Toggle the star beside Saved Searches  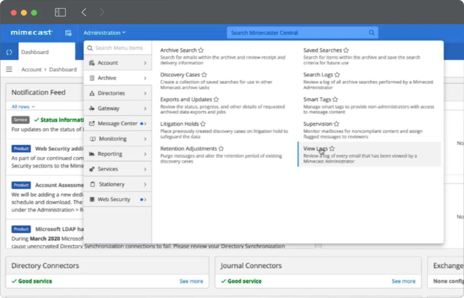pos(346,50)
